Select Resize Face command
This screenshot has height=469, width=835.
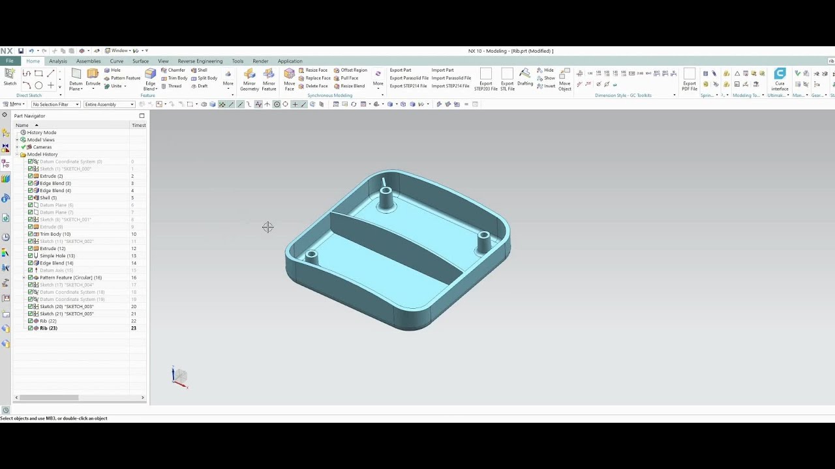[313, 70]
